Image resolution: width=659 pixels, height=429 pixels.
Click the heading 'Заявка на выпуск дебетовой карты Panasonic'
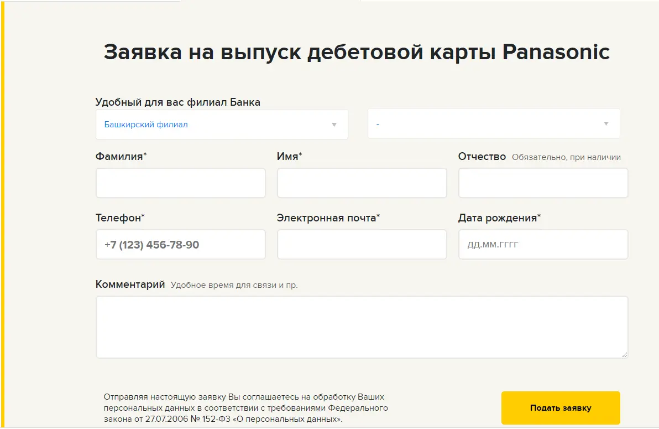pyautogui.click(x=357, y=52)
